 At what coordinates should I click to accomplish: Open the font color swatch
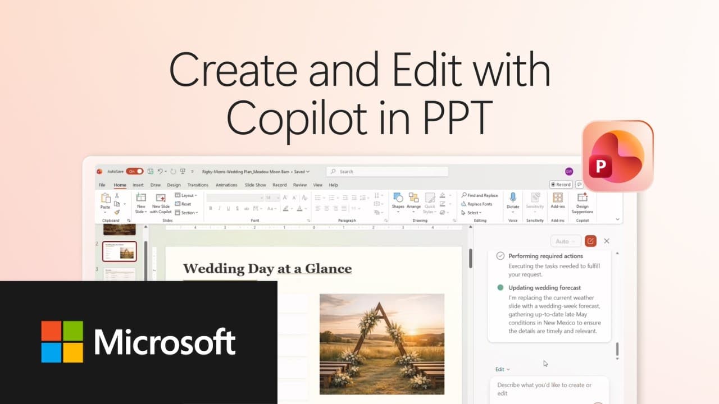tap(299, 208)
